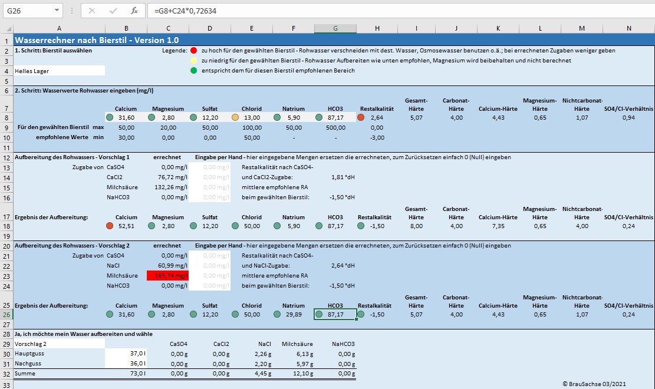This screenshot has width=655, height=389.
Task: Click the Enter checkmark icon in formula bar
Action: coord(113,11)
